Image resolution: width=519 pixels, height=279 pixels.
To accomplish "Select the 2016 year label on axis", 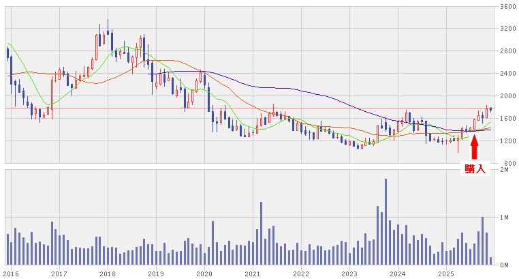I will pyautogui.click(x=12, y=273).
